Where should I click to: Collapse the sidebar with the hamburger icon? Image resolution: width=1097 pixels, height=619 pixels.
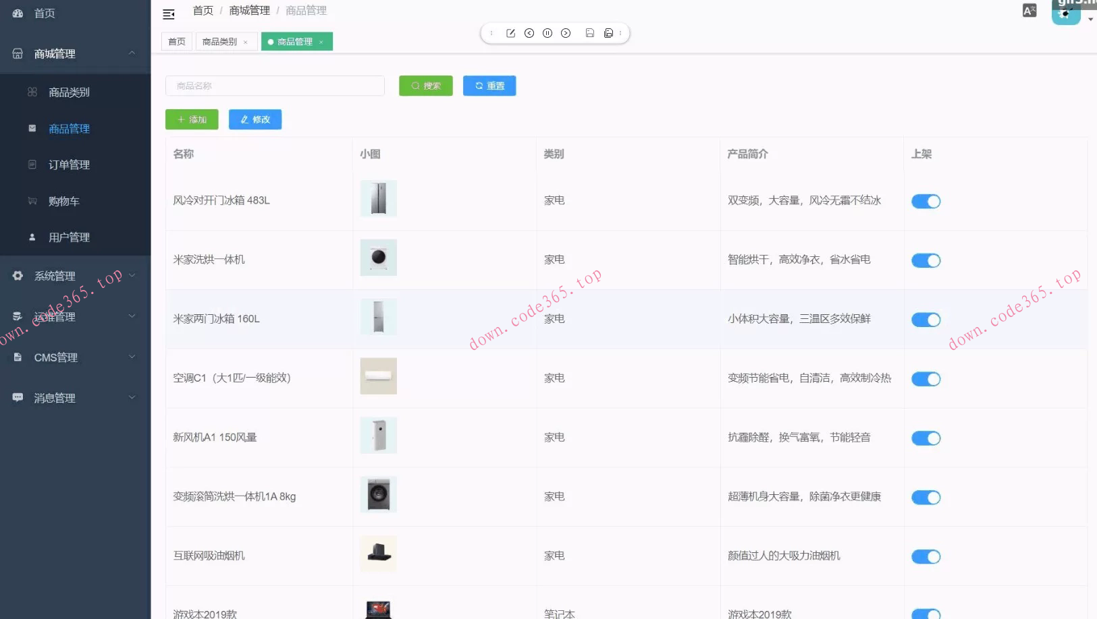[x=168, y=13]
